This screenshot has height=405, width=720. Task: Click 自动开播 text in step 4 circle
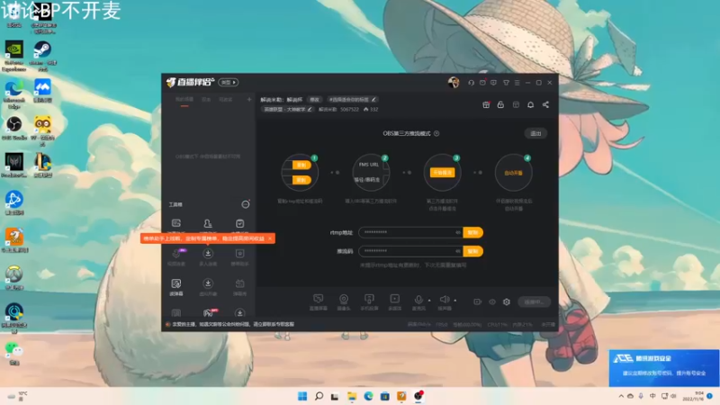tap(513, 173)
